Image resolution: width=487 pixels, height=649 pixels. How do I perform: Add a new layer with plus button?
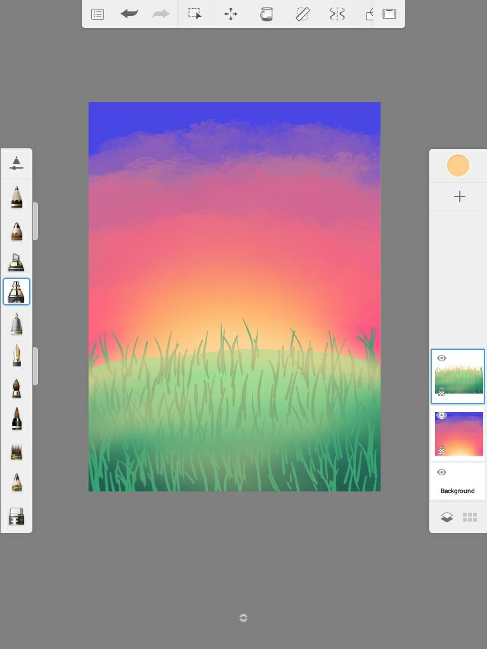coord(460,196)
